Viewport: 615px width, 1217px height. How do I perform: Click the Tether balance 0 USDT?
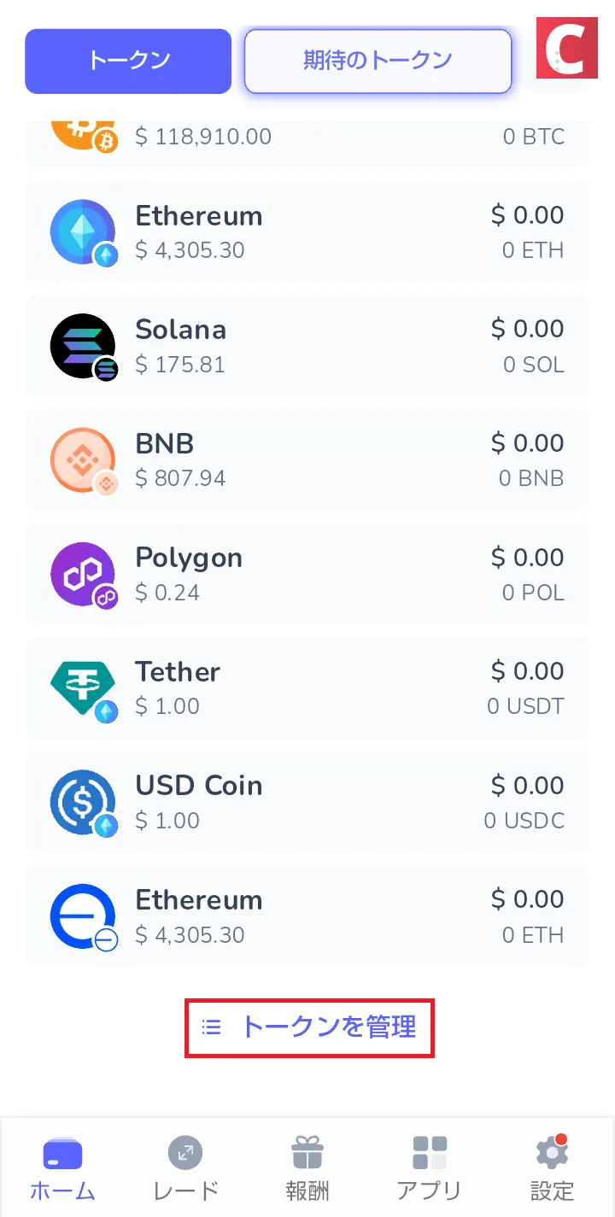point(525,706)
